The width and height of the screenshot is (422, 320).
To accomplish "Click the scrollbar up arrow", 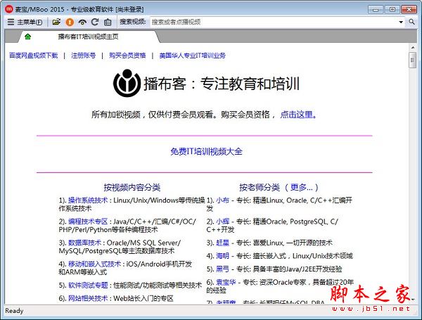I will [413, 47].
